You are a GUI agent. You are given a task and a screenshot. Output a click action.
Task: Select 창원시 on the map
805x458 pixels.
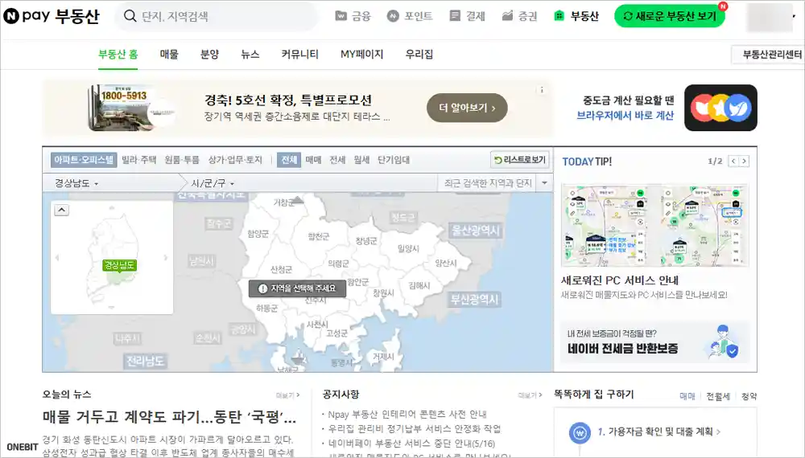[383, 293]
